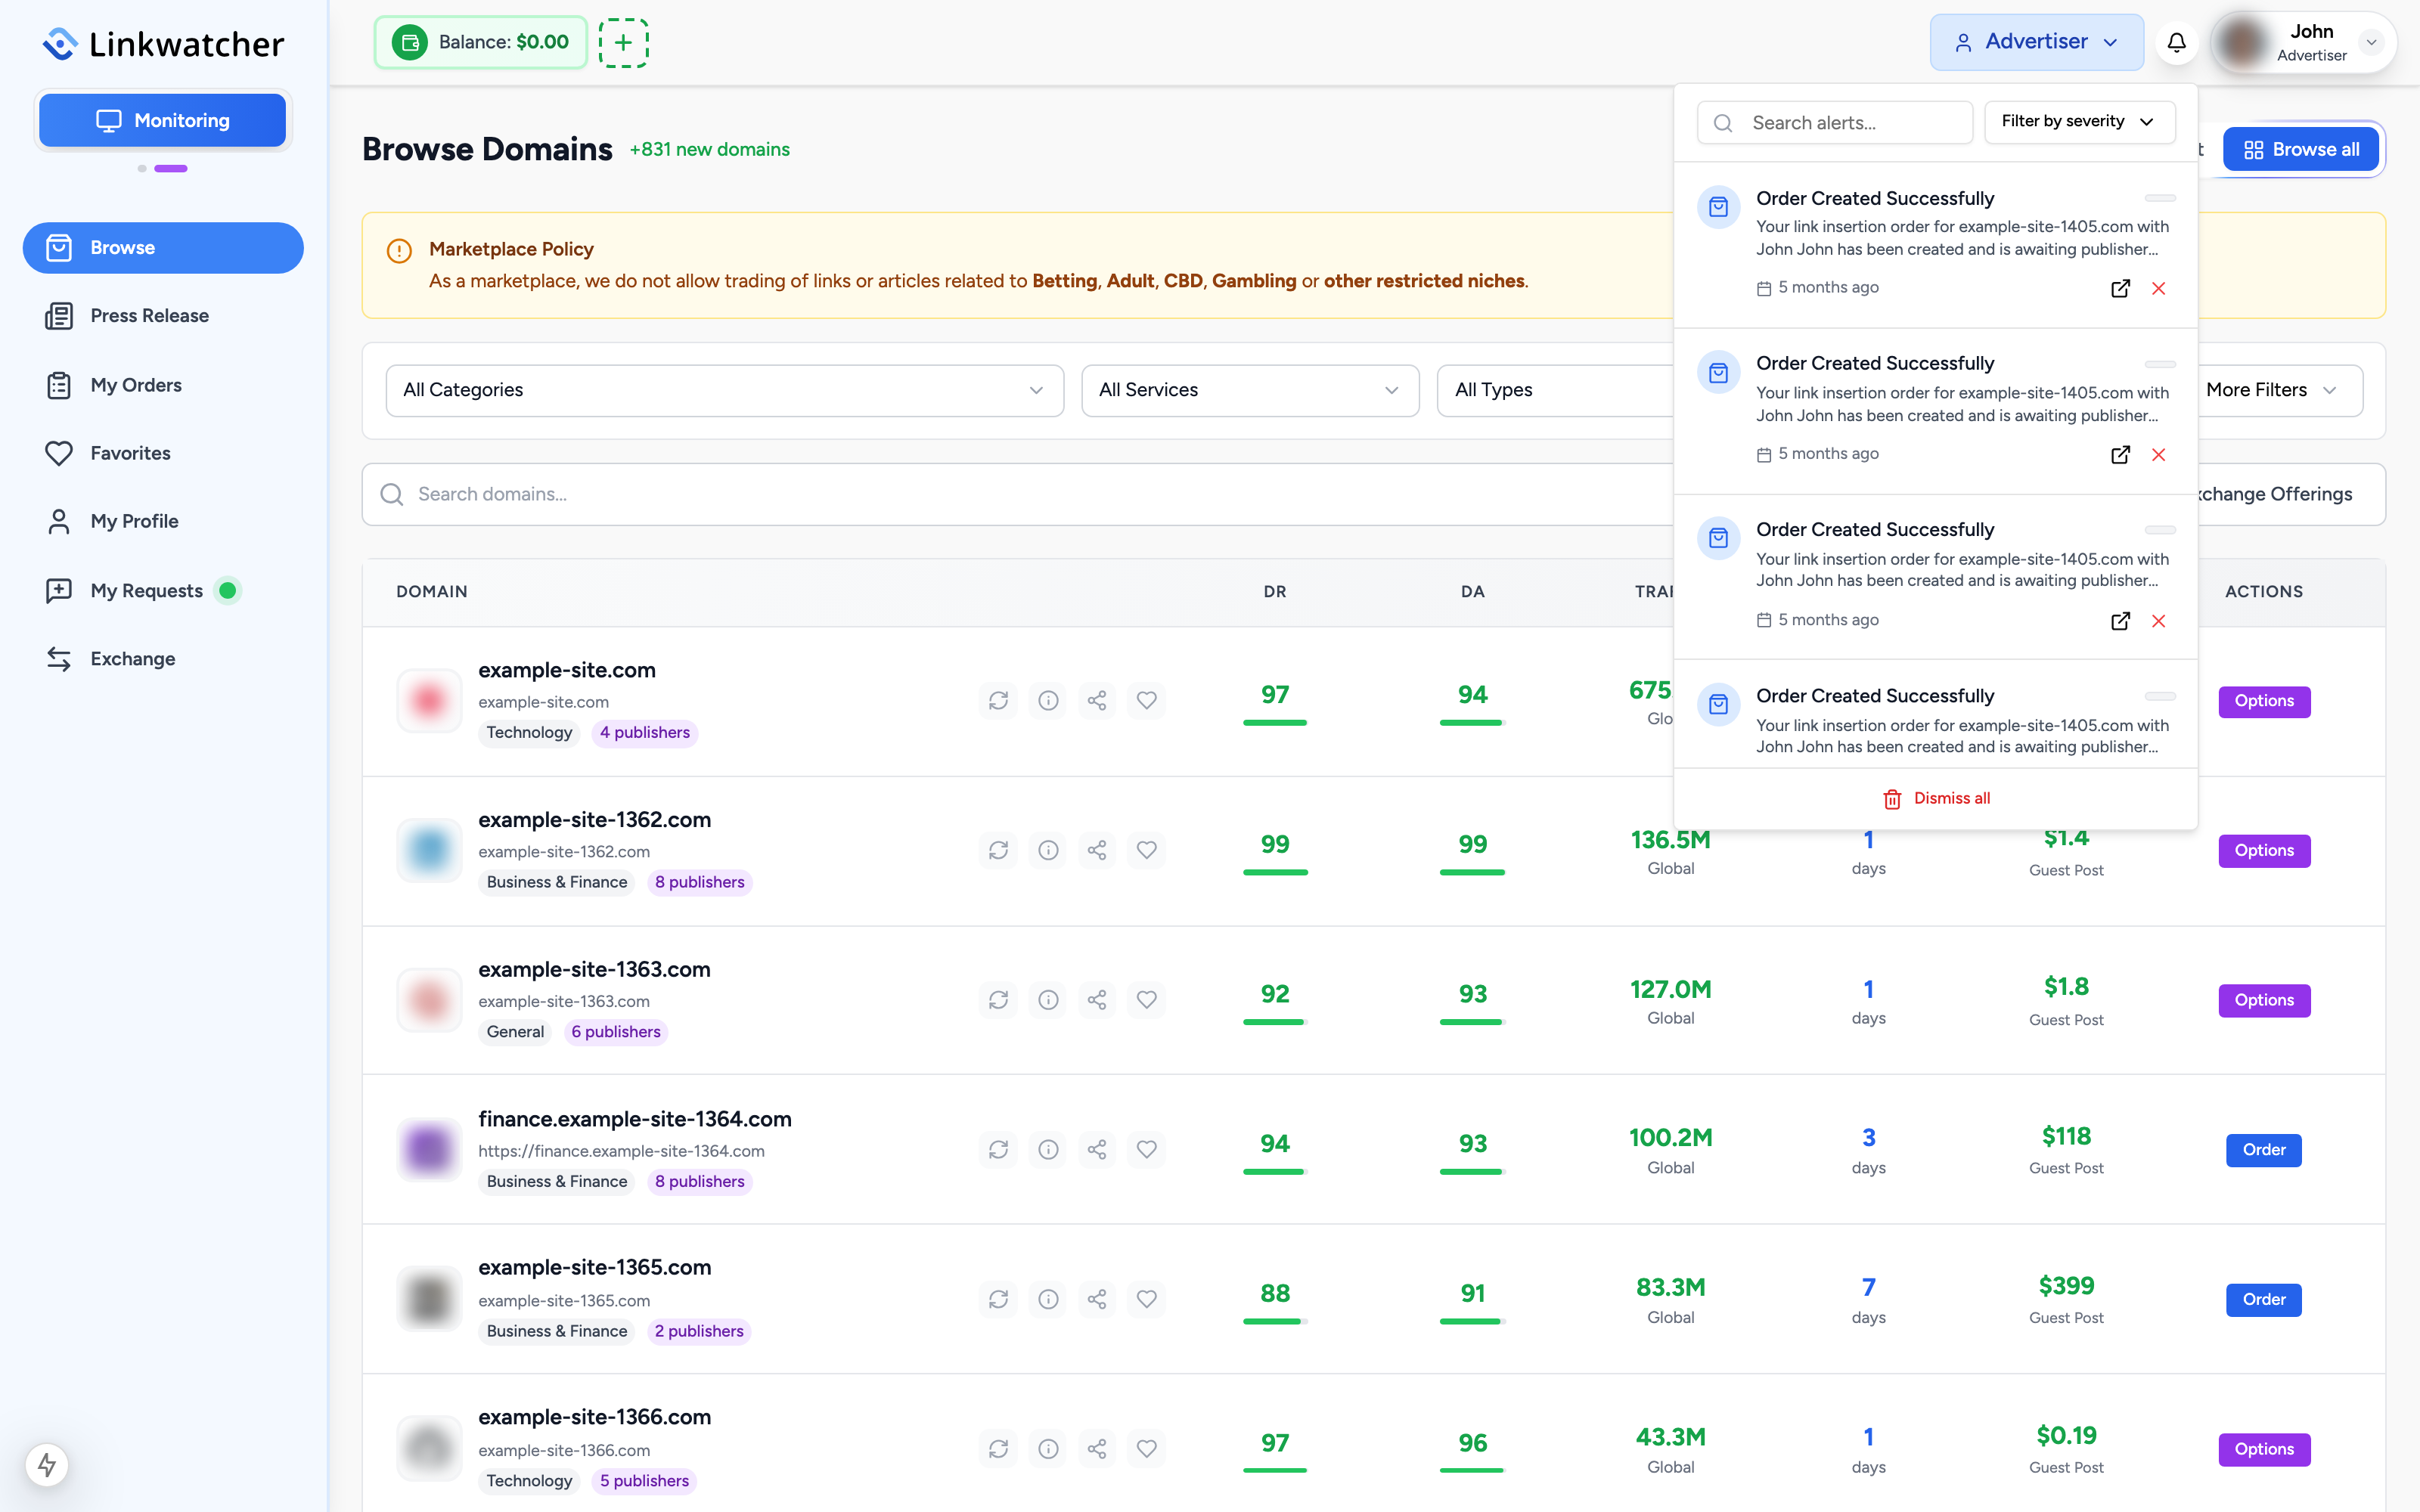
Task: Open second order alert external link
Action: (x=2120, y=455)
